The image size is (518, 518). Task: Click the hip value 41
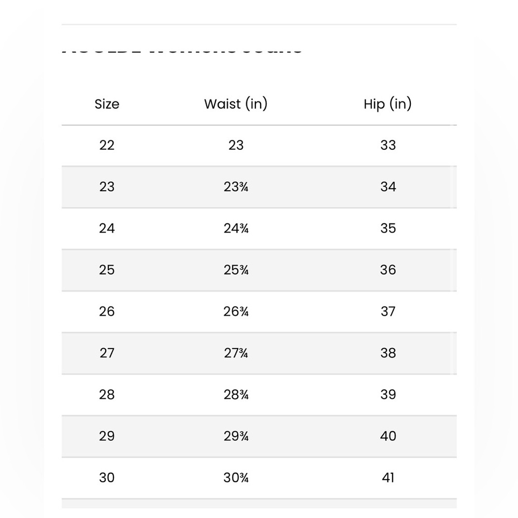[388, 478]
